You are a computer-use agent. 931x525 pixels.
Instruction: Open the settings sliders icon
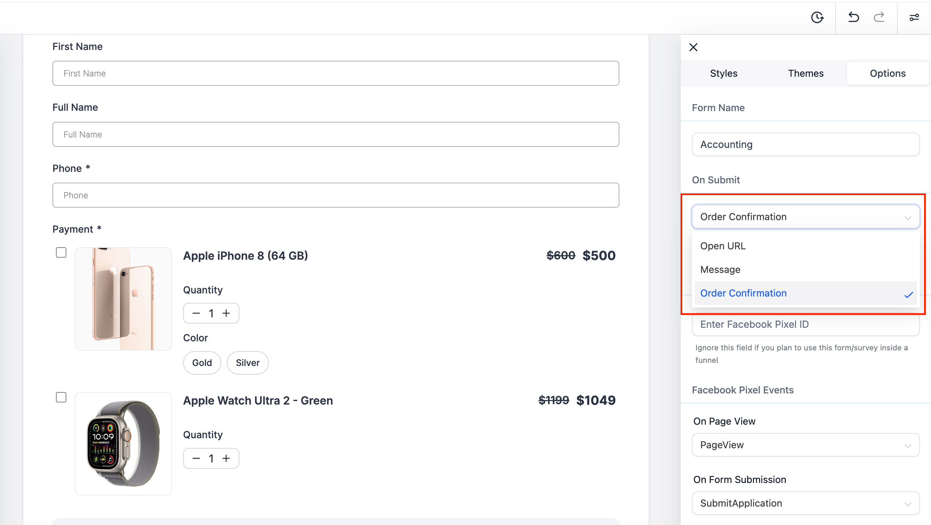[x=914, y=17]
